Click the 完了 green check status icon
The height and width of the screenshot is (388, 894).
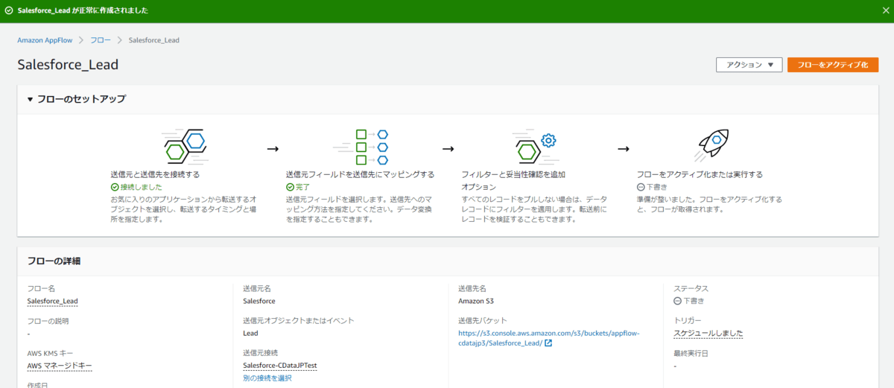coord(290,188)
